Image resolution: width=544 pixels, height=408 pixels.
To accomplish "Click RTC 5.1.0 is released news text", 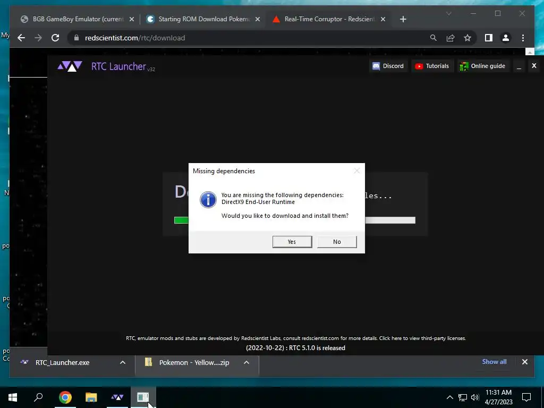I will (x=295, y=348).
